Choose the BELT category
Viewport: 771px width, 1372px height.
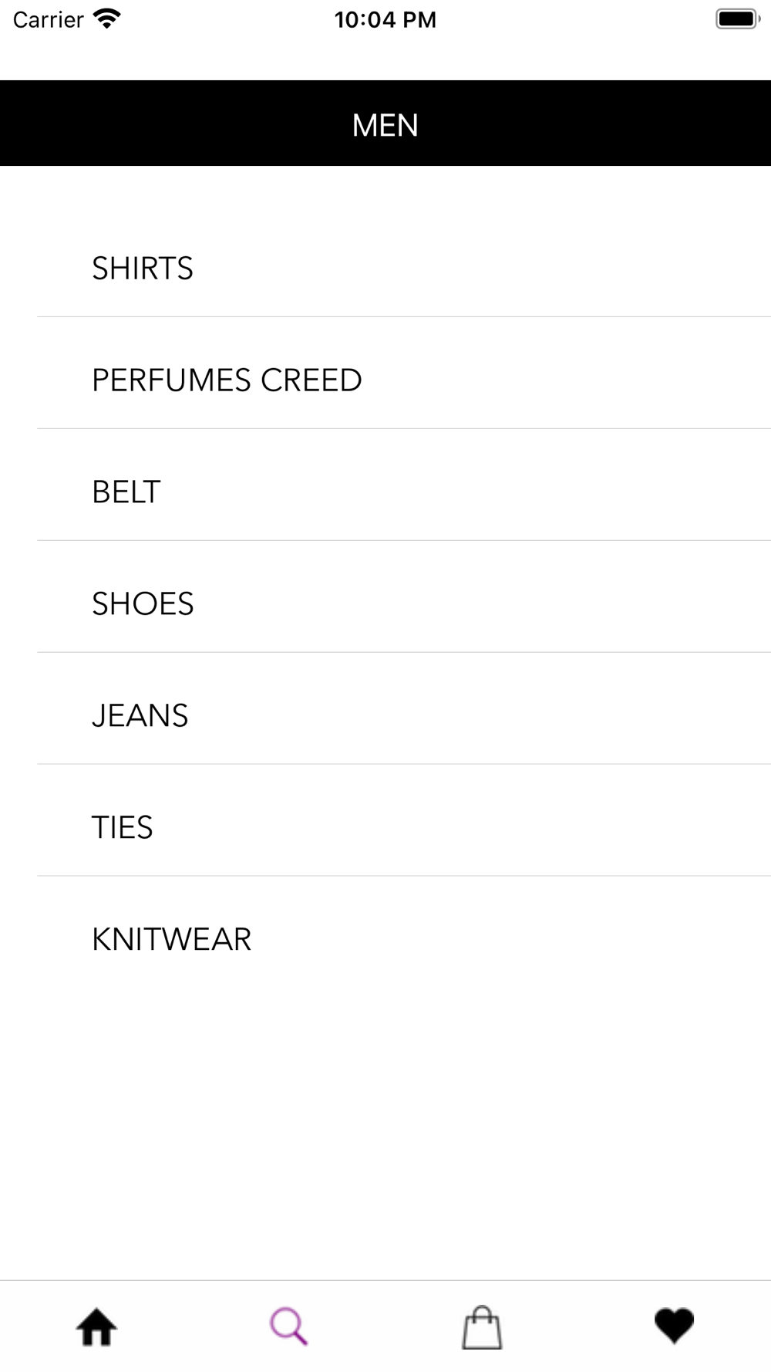tap(126, 492)
